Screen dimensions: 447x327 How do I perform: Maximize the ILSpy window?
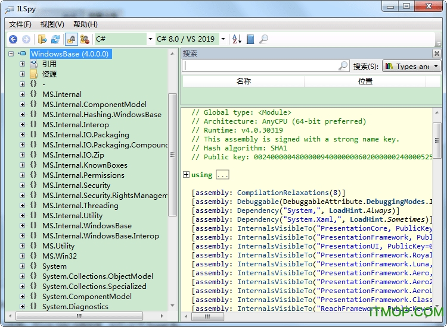[x=406, y=7]
